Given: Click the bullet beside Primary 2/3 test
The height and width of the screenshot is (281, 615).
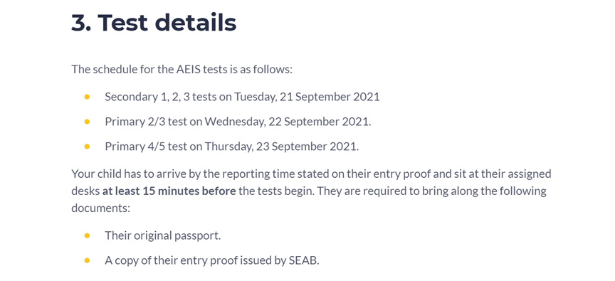Looking at the screenshot, I should point(87,122).
